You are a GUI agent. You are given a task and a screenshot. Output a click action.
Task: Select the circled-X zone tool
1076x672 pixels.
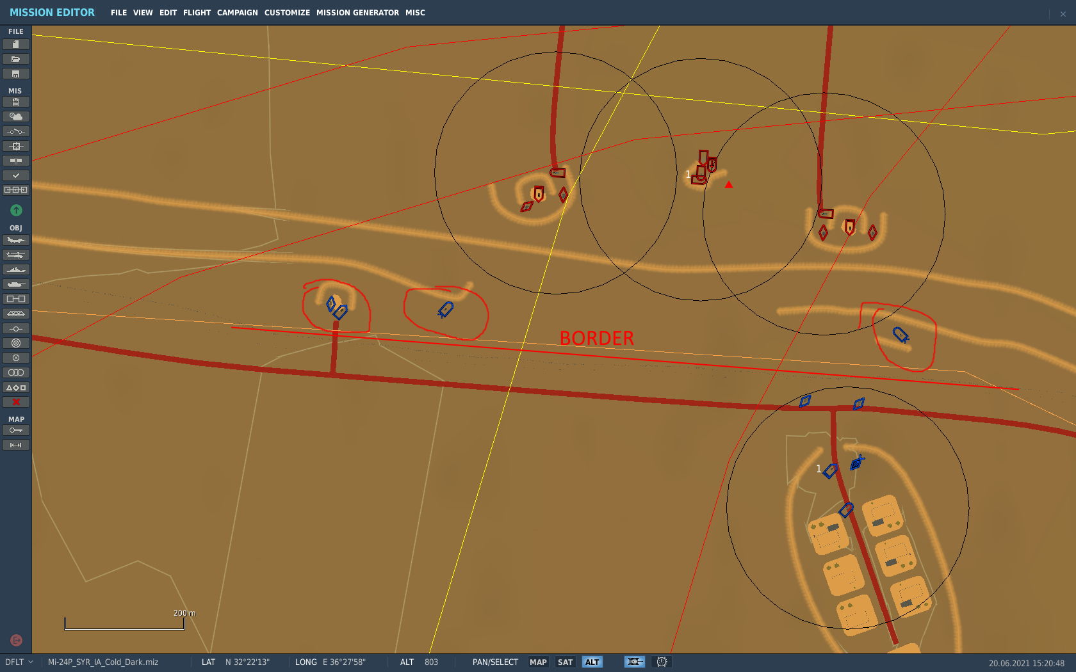coord(16,358)
